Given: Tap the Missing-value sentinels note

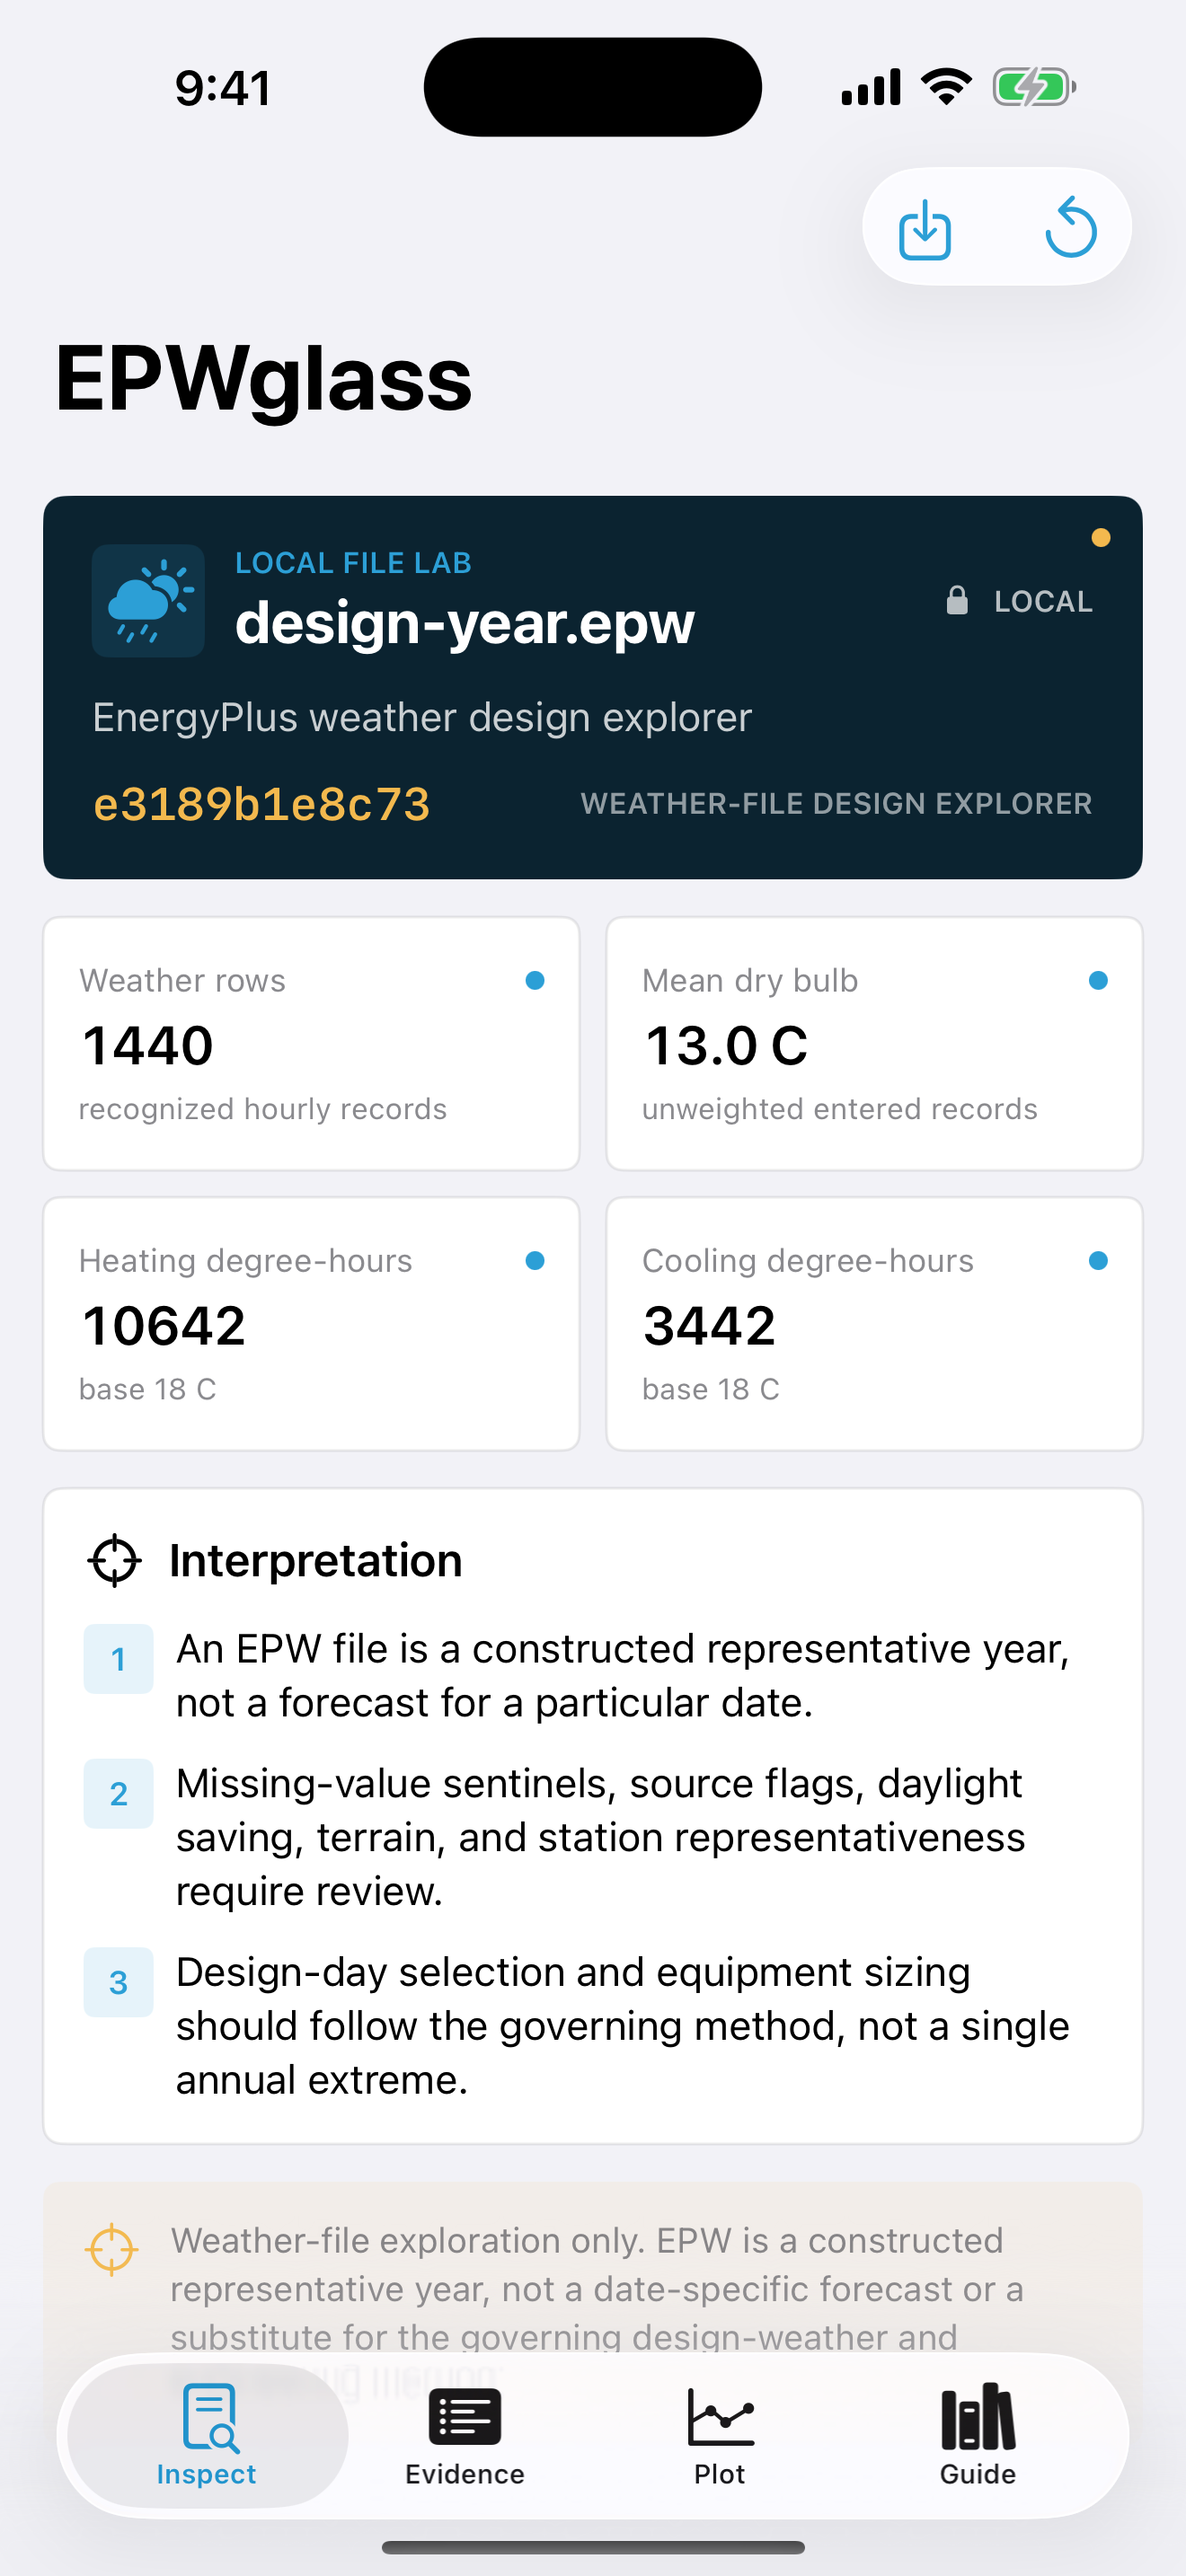Looking at the screenshot, I should 601,1837.
